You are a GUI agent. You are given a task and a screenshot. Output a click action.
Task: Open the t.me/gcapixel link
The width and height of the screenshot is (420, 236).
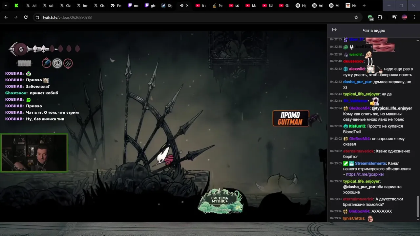[x=365, y=174]
